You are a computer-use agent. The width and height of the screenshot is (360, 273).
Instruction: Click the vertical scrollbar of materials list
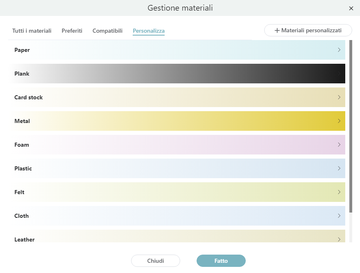350,123
